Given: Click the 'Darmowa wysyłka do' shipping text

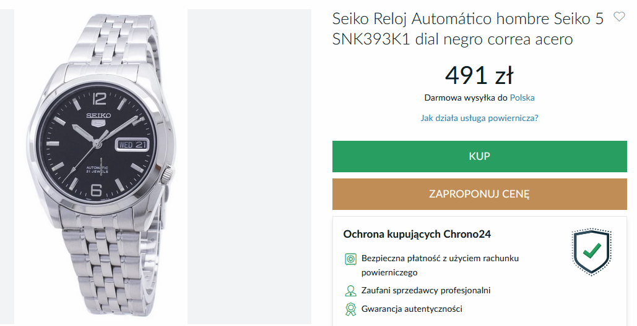Looking at the screenshot, I should [x=466, y=98].
